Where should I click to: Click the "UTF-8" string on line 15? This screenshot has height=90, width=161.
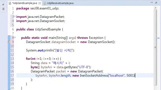84,67
